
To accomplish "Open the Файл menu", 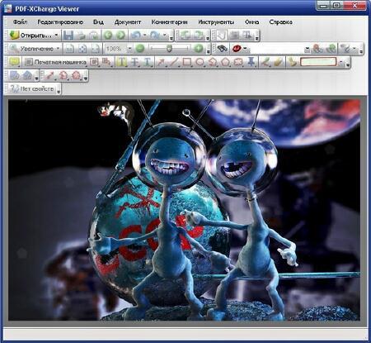I will coord(20,21).
